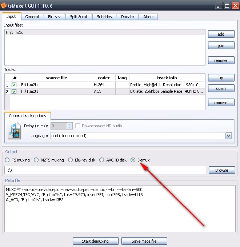Click the Profile: High@4.1 track info cell

(167, 85)
